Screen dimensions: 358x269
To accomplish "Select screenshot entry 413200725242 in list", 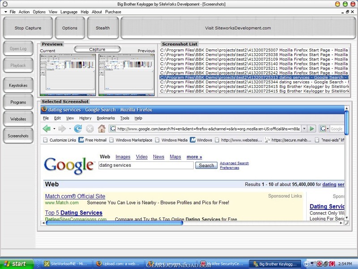I will tap(254, 73).
